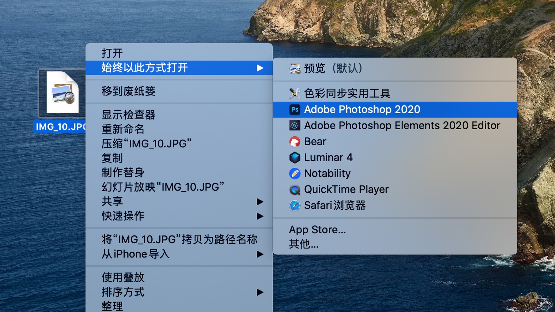This screenshot has width=555, height=312.
Task: Select 制作替身 menu entry
Action: point(179,172)
